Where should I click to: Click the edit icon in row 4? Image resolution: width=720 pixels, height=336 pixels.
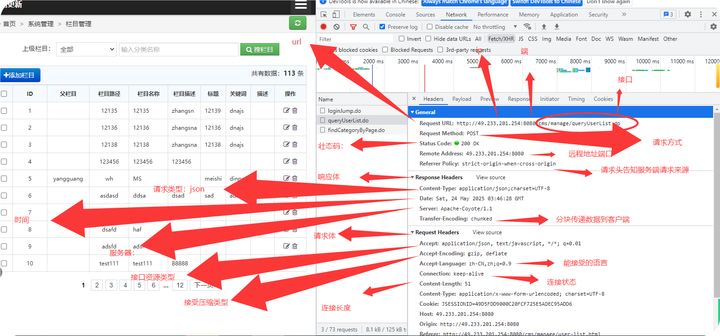(287, 161)
